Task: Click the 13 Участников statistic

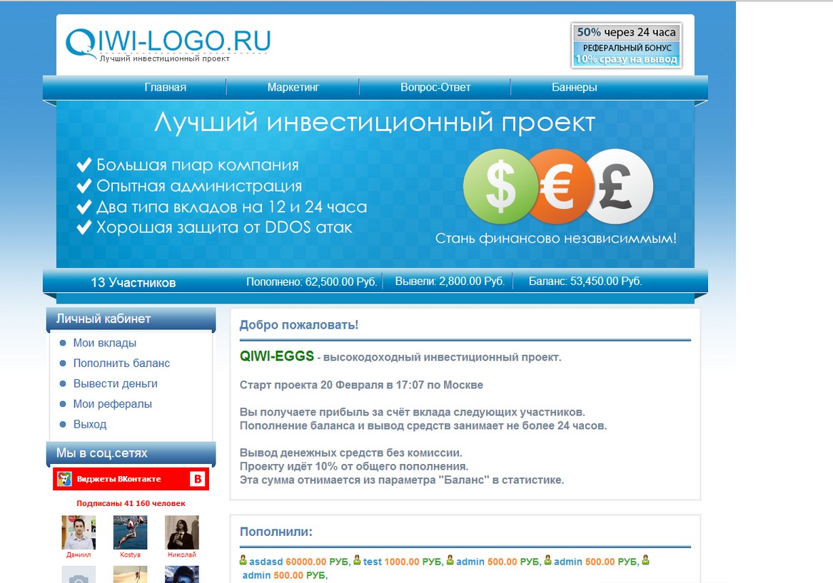Action: (133, 283)
